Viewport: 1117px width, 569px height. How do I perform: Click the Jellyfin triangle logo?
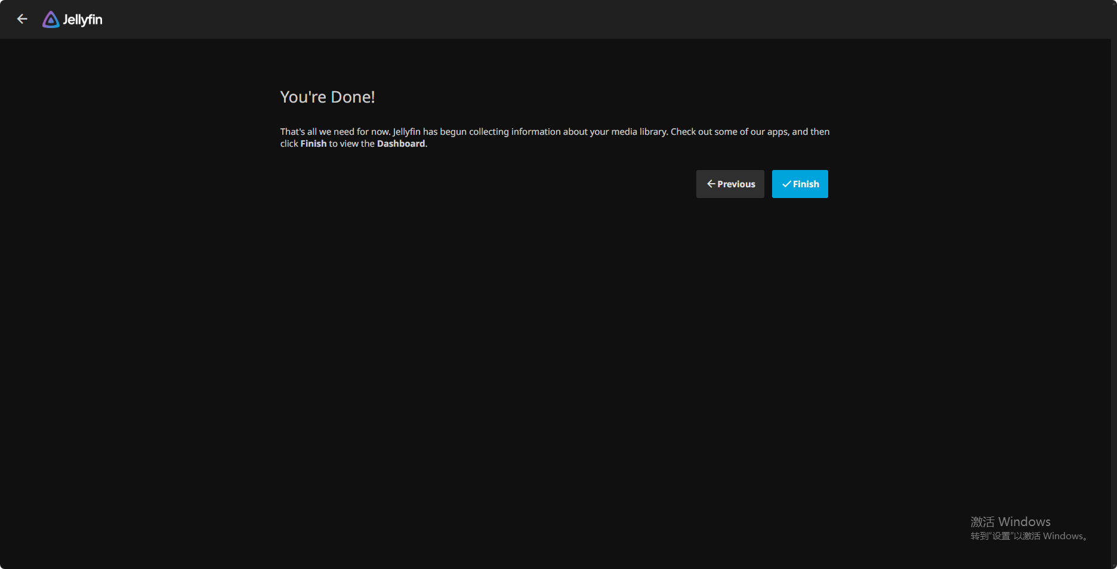51,20
